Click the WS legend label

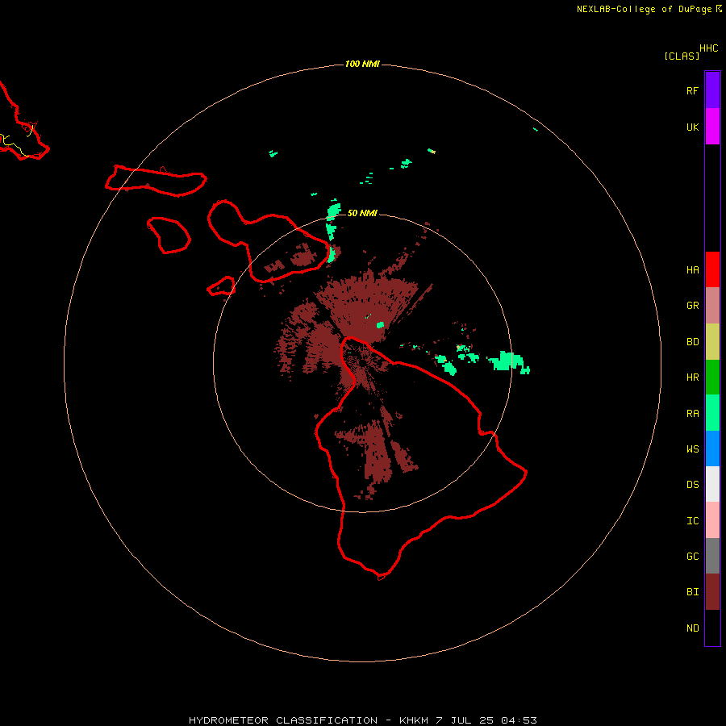[692, 449]
